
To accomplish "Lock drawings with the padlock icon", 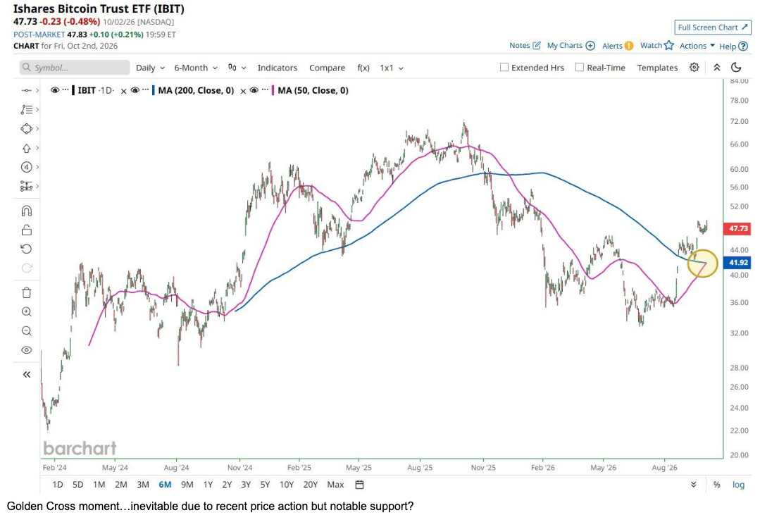I will tap(26, 230).
